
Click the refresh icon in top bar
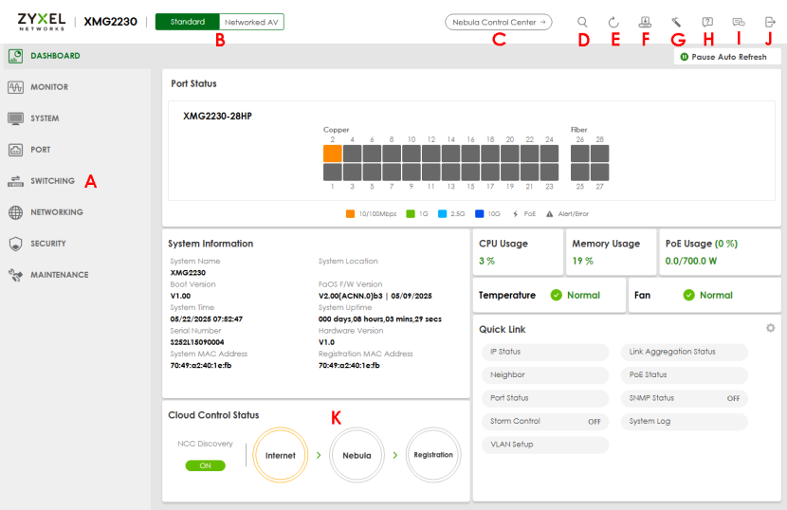[613, 22]
